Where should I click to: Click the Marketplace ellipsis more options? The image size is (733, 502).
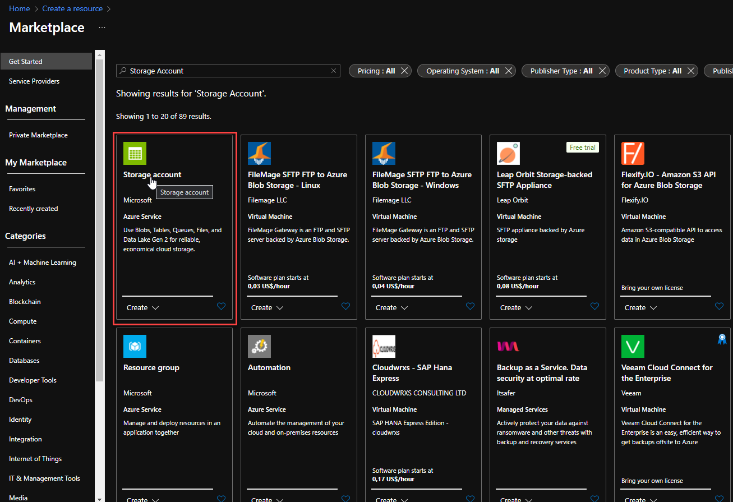pos(102,27)
